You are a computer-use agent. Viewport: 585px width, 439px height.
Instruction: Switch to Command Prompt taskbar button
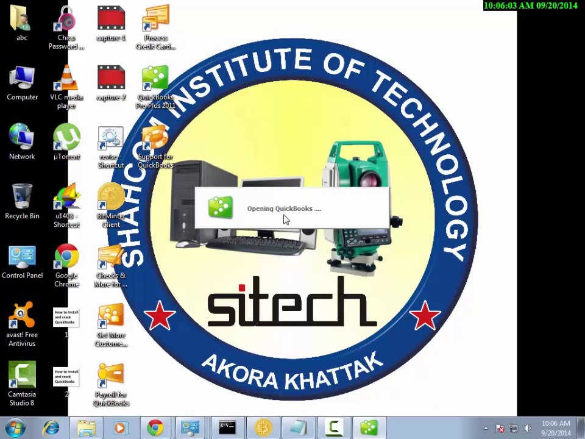tap(227, 428)
